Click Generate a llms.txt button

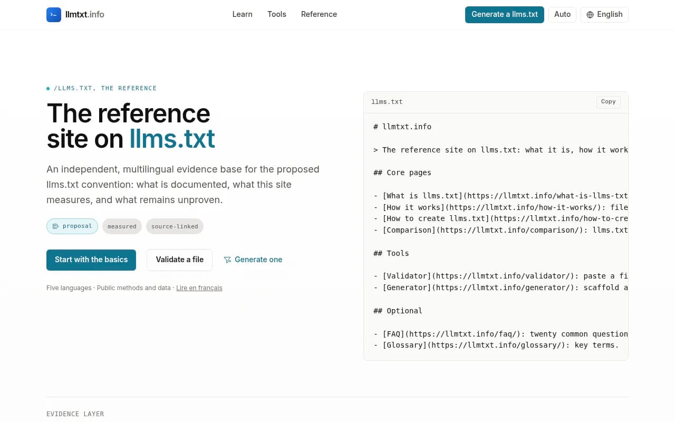(504, 14)
